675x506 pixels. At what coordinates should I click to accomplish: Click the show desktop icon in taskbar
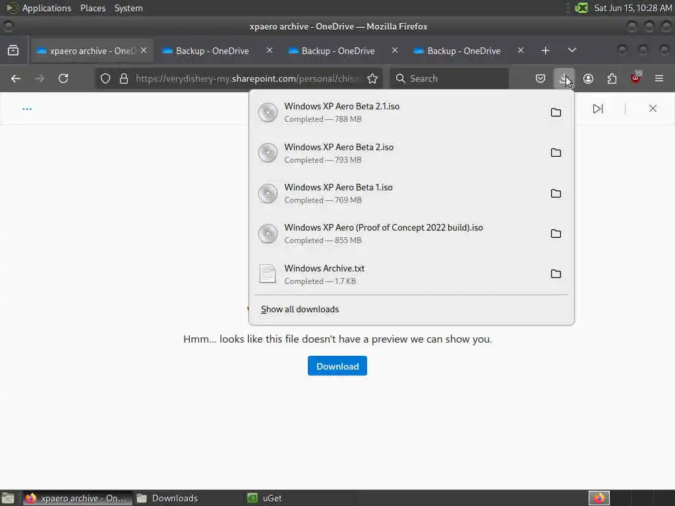click(x=8, y=499)
